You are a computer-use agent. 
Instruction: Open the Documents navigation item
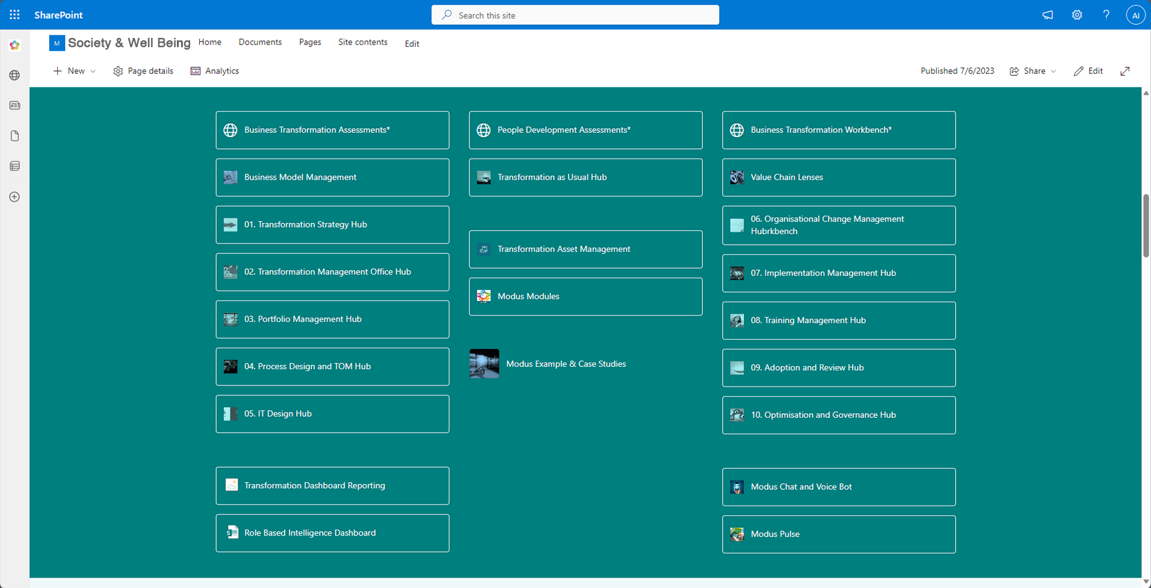(x=260, y=42)
